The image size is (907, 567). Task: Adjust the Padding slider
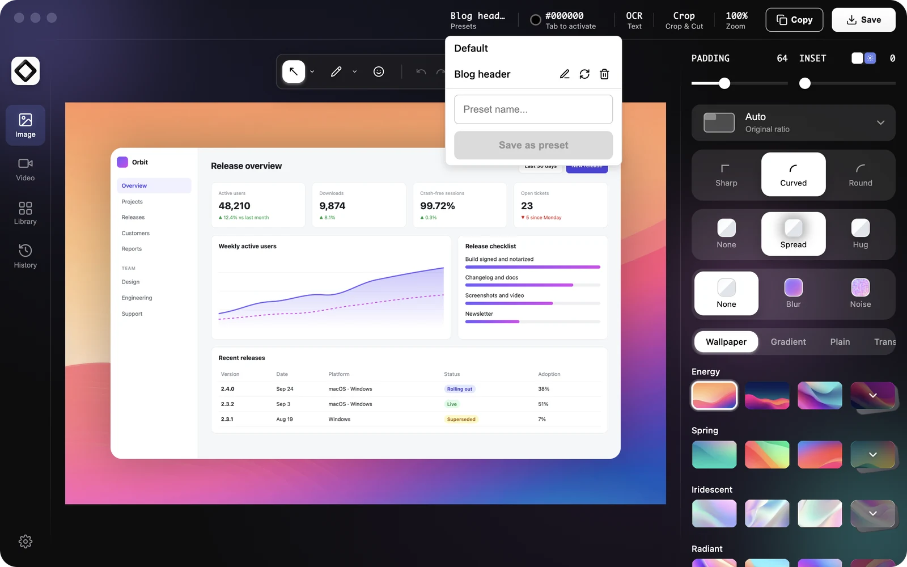click(x=724, y=83)
